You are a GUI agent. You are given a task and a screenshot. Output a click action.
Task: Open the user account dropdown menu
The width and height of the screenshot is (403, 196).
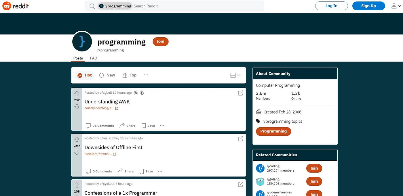396,6
